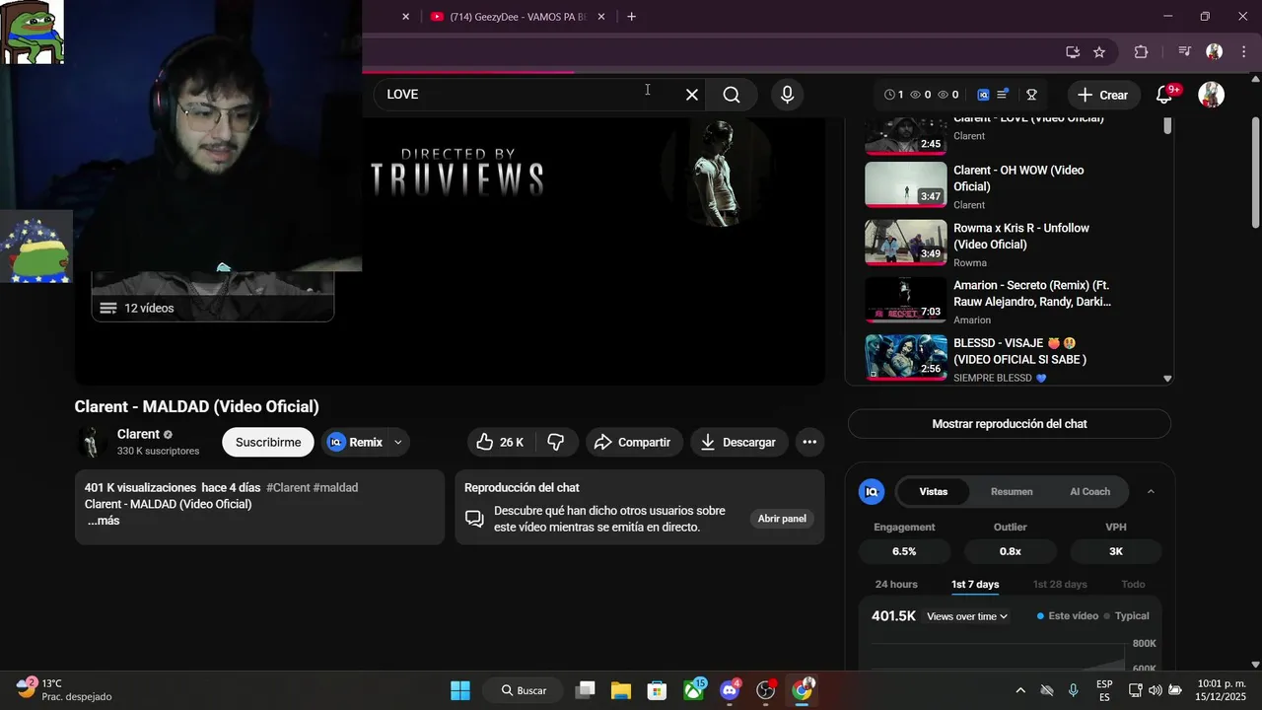
Task: Click the playlist scrollbar down arrow
Action: [1167, 379]
